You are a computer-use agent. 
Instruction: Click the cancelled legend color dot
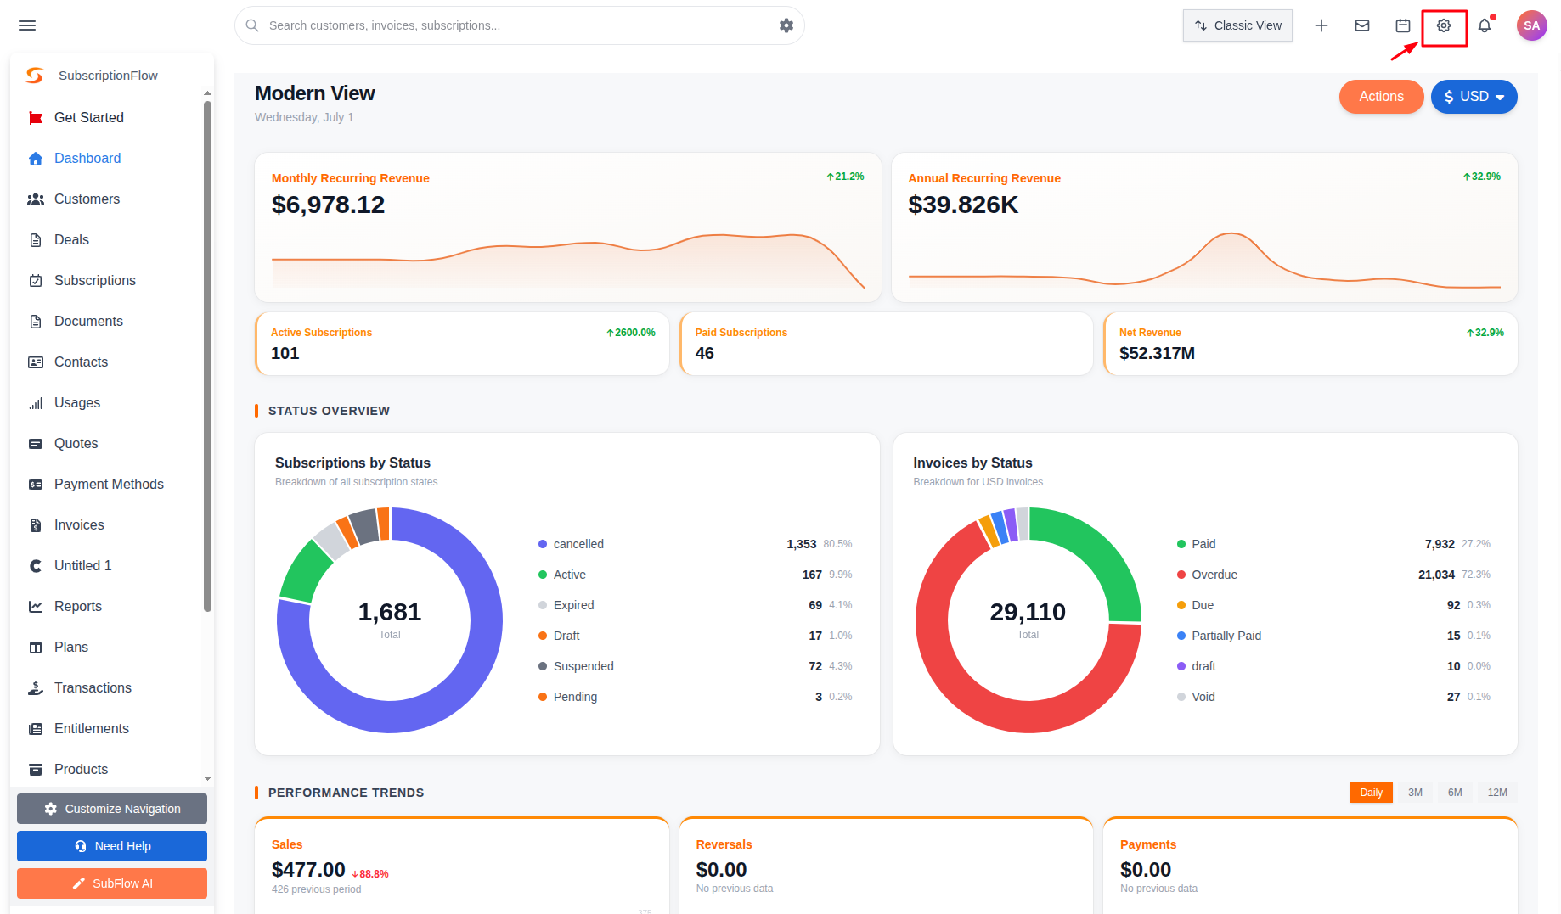(x=543, y=544)
